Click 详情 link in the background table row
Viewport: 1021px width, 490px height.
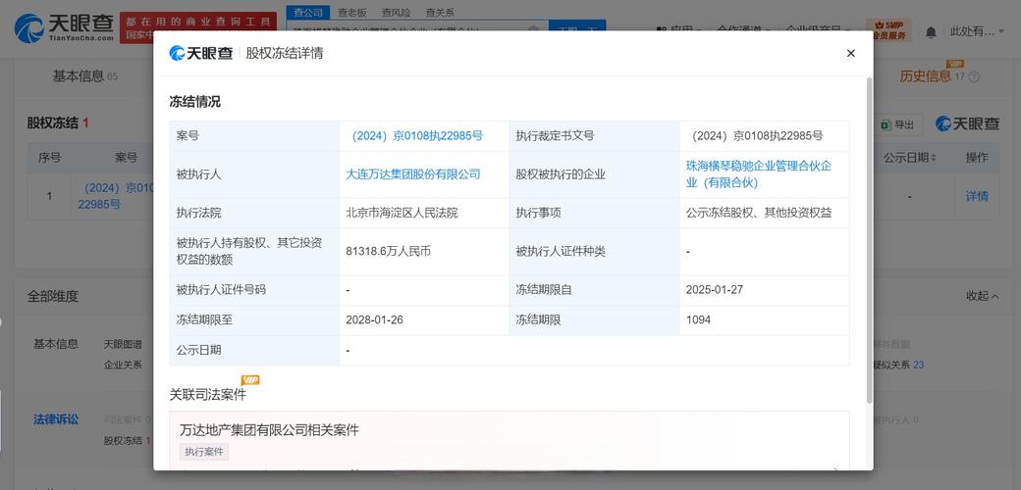[x=977, y=196]
